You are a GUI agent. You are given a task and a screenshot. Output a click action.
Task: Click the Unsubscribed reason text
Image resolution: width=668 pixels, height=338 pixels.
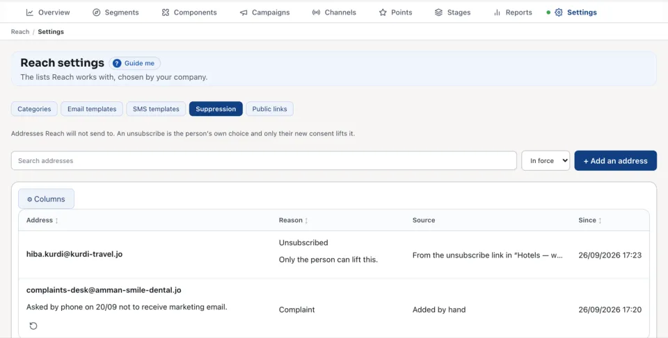(303, 243)
